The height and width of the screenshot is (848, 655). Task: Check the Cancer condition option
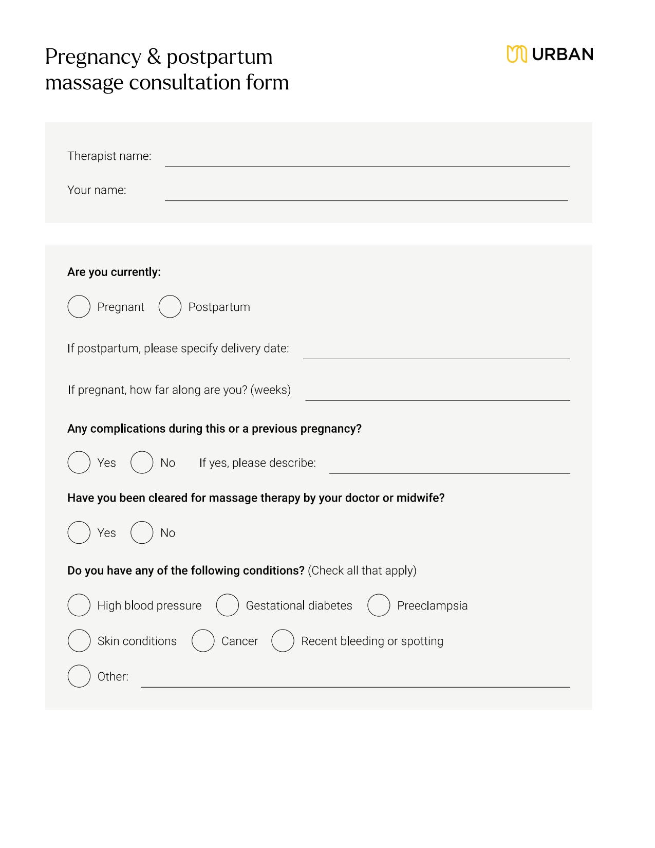tap(203, 641)
